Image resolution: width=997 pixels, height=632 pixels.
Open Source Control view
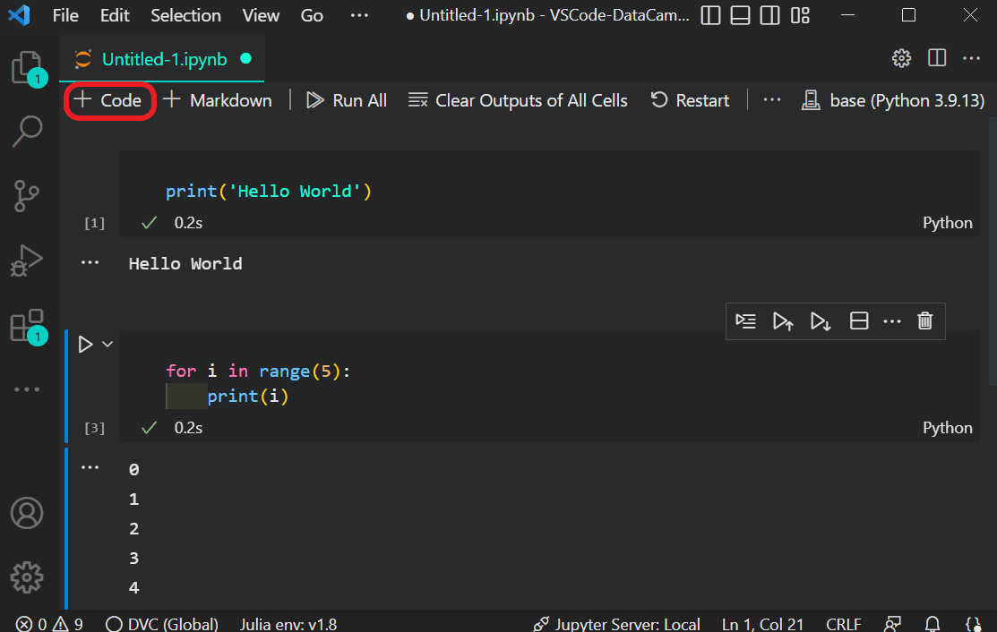(27, 195)
